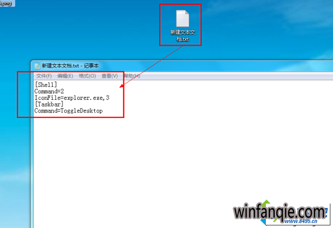Viewport: 333px width, 228px height.
Task: Click the winfanqie.com watermark text
Action: 280,211
